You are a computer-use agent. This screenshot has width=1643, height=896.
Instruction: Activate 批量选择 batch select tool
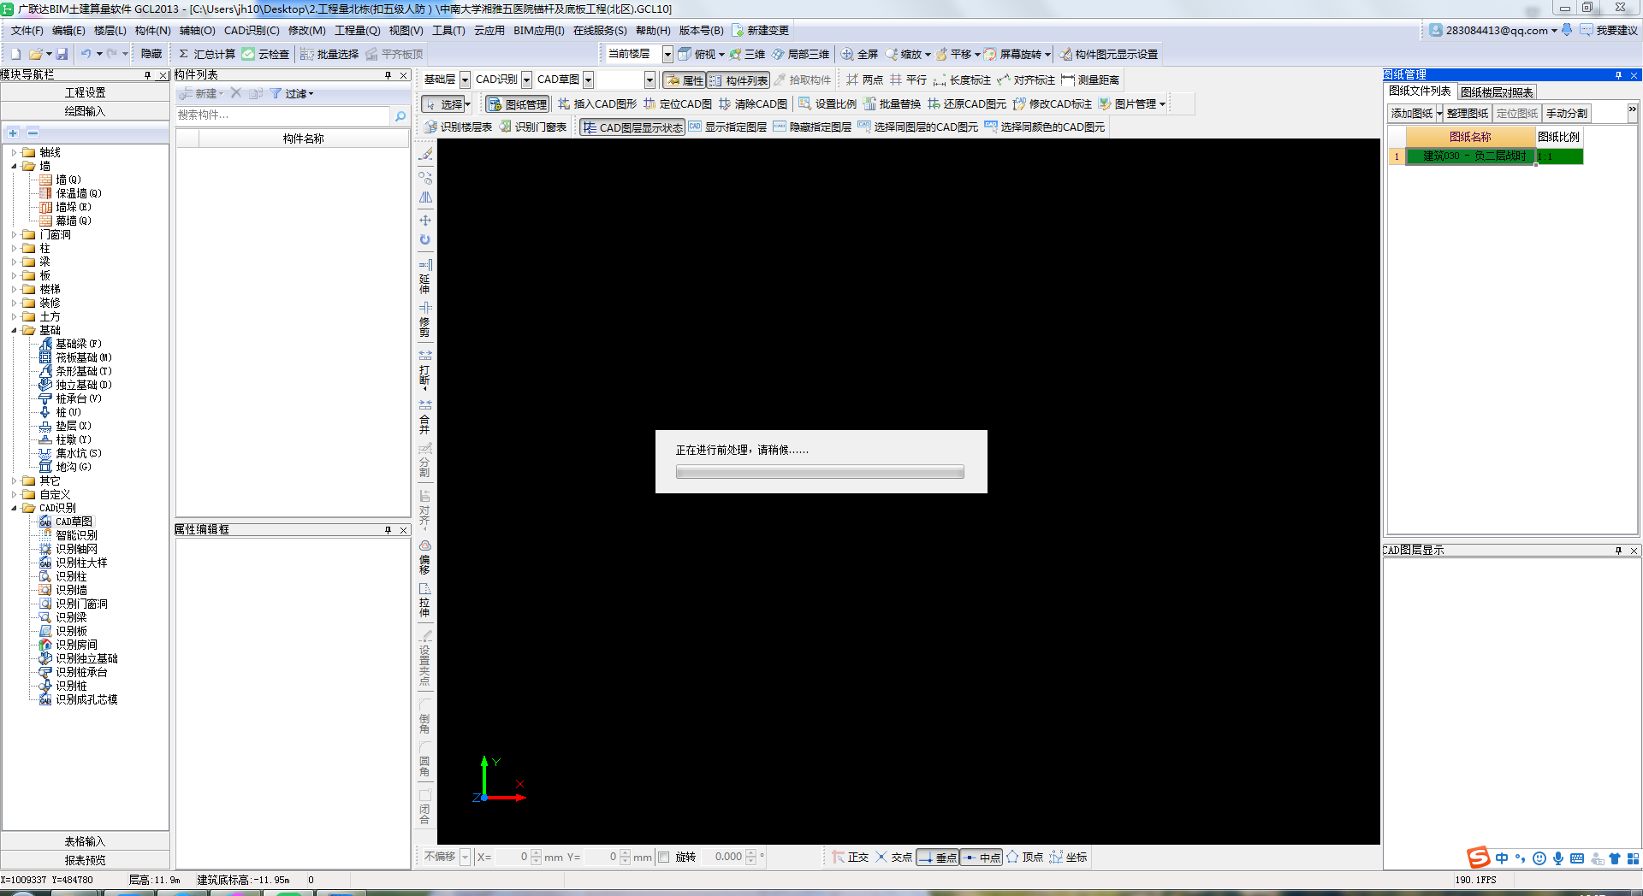coord(329,54)
